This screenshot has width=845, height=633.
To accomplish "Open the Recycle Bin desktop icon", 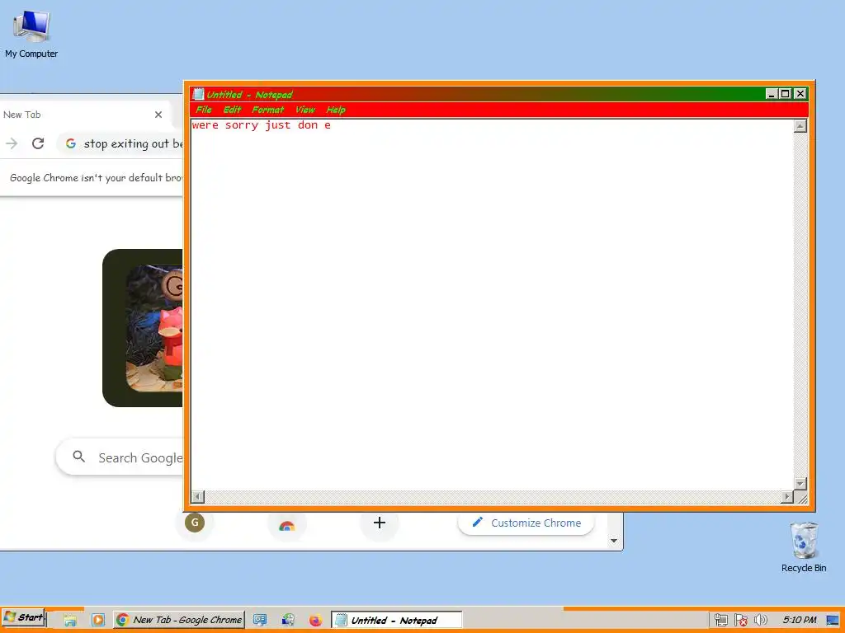I will point(804,547).
